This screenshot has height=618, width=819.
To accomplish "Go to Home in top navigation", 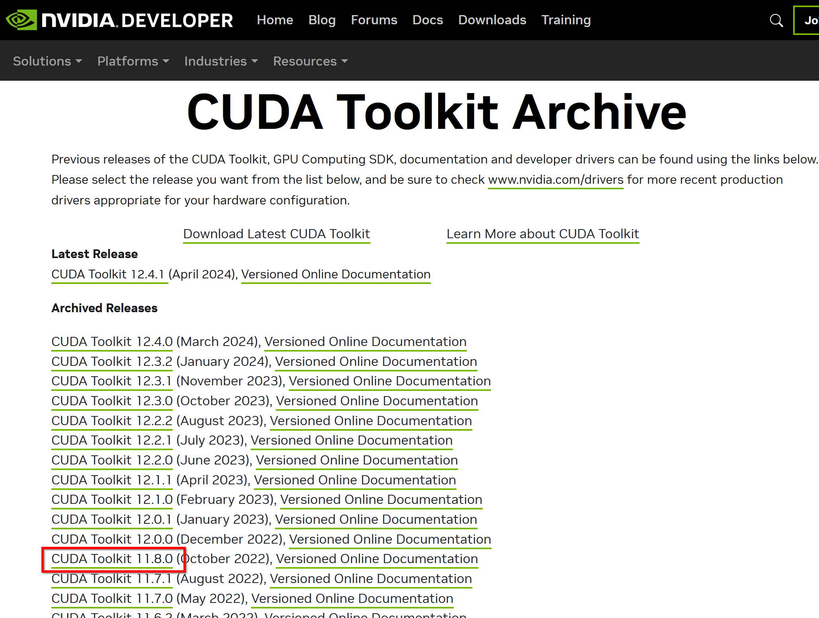I will point(275,20).
